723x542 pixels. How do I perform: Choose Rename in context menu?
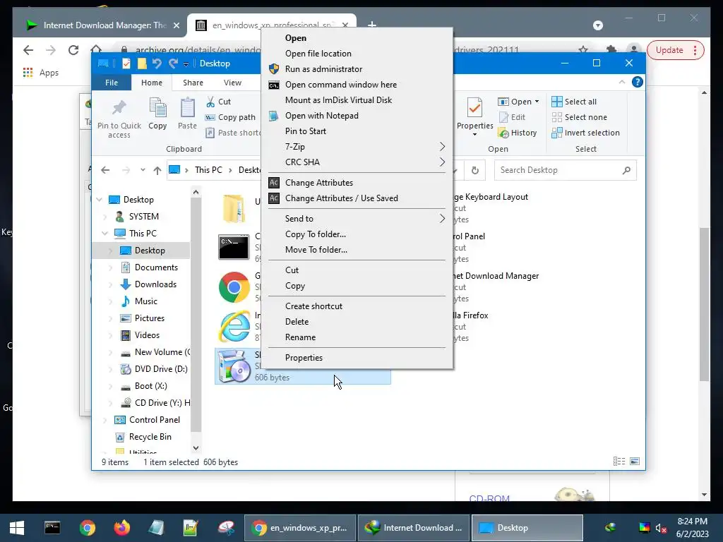coord(357,337)
